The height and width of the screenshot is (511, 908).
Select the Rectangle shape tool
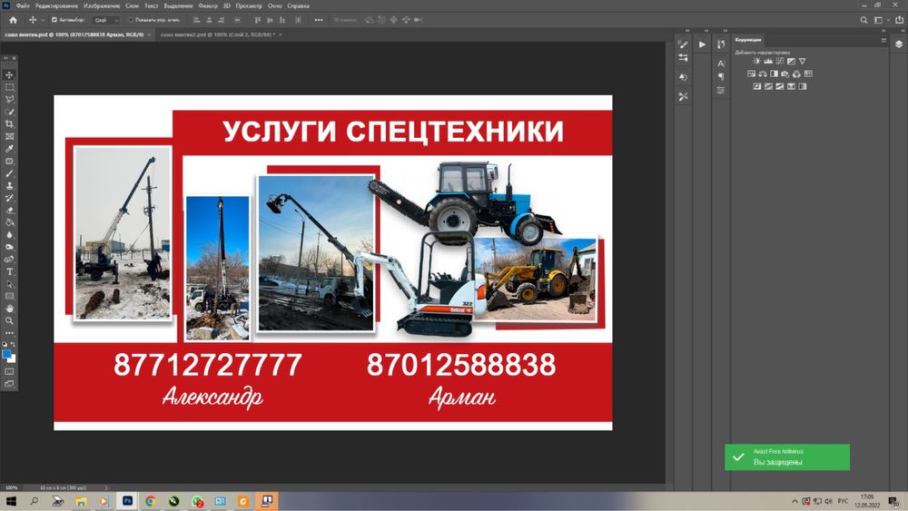click(9, 296)
